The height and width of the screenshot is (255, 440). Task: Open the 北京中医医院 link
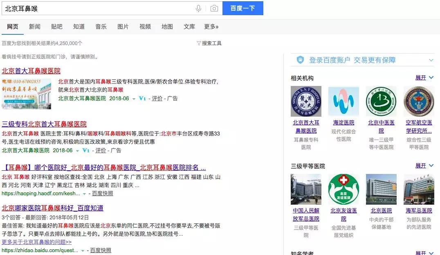click(x=382, y=126)
